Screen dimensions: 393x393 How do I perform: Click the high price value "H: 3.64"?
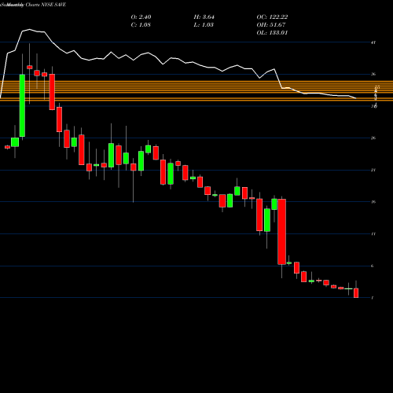[204, 17]
